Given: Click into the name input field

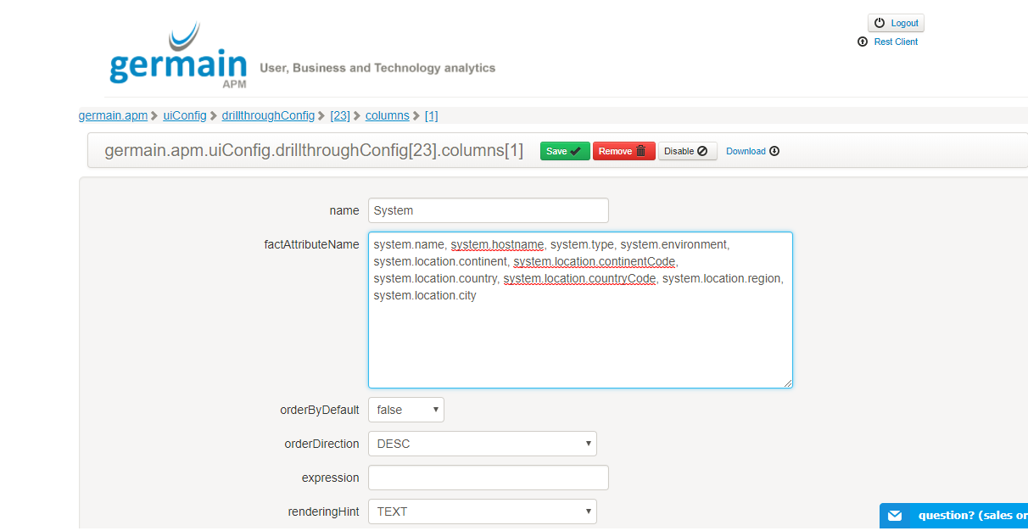Looking at the screenshot, I should (x=488, y=210).
